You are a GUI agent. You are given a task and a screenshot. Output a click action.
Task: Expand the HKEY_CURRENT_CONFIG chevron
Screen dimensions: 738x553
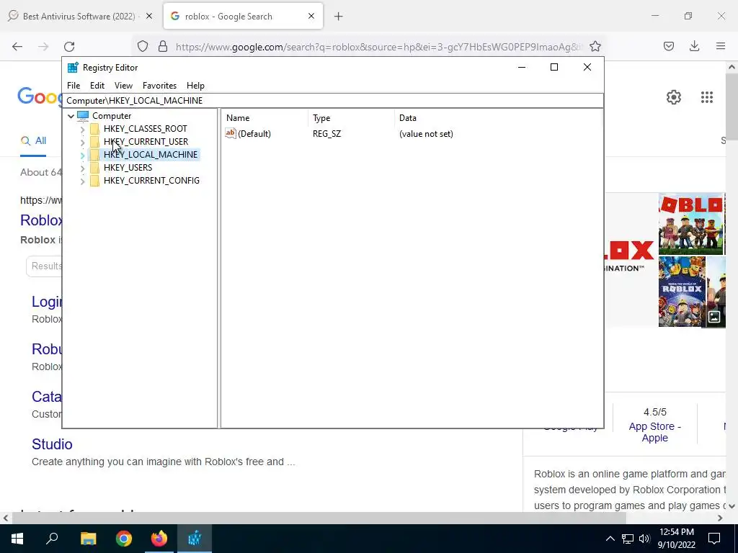[x=82, y=181]
